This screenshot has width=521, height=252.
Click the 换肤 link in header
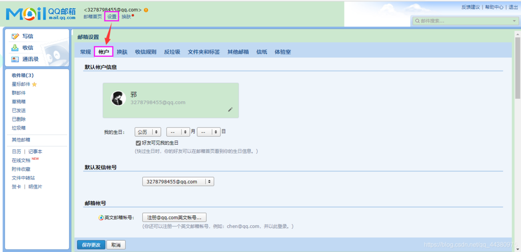[126, 17]
